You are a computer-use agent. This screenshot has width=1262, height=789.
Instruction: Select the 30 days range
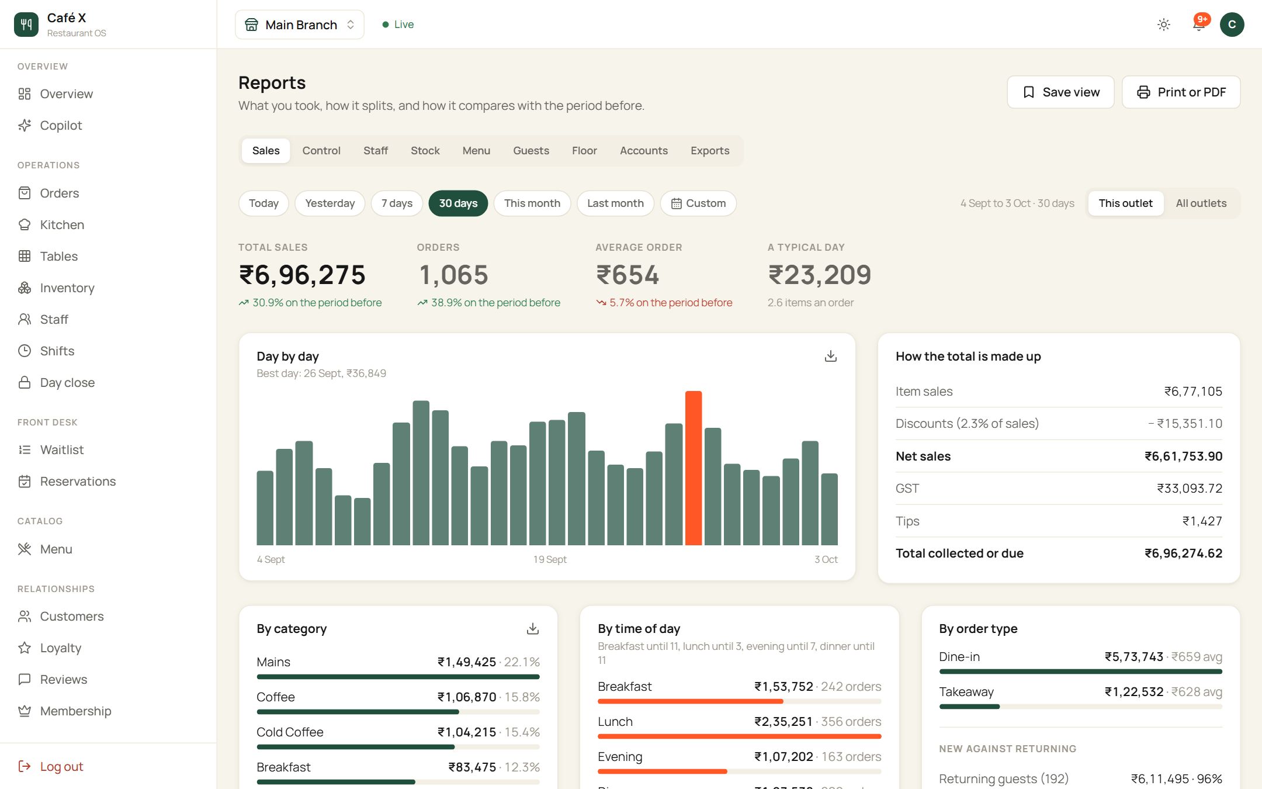(458, 203)
